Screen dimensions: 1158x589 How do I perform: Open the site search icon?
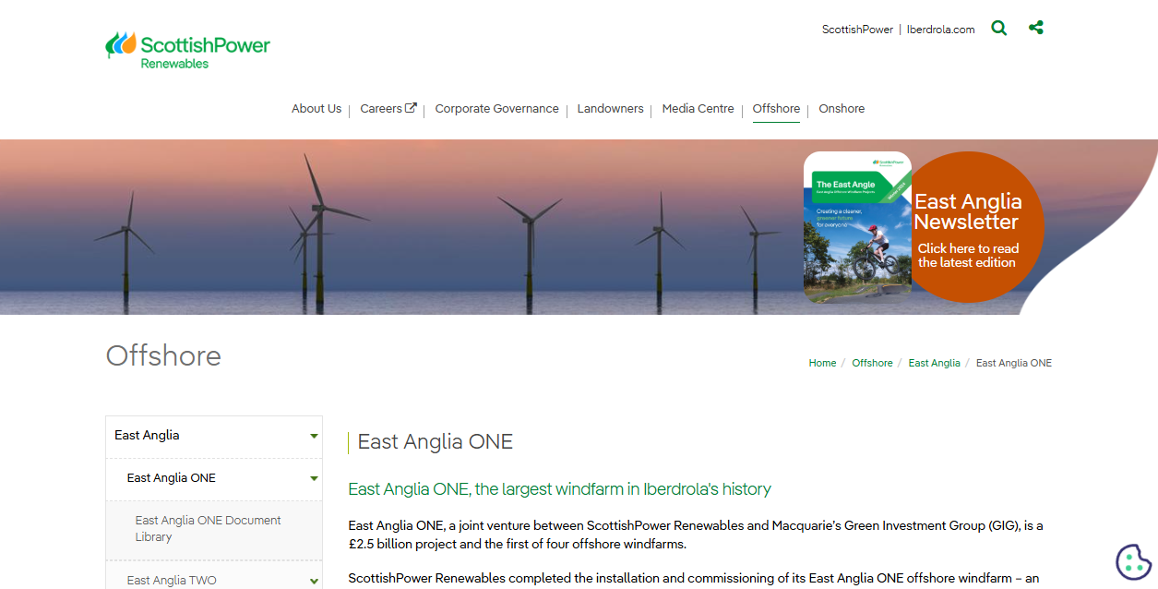point(998,28)
